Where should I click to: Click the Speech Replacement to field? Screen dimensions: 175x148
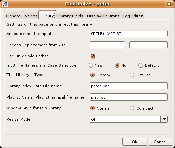coord(148,45)
